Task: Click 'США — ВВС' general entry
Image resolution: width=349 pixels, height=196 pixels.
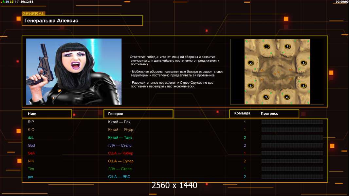Action: (x=119, y=177)
